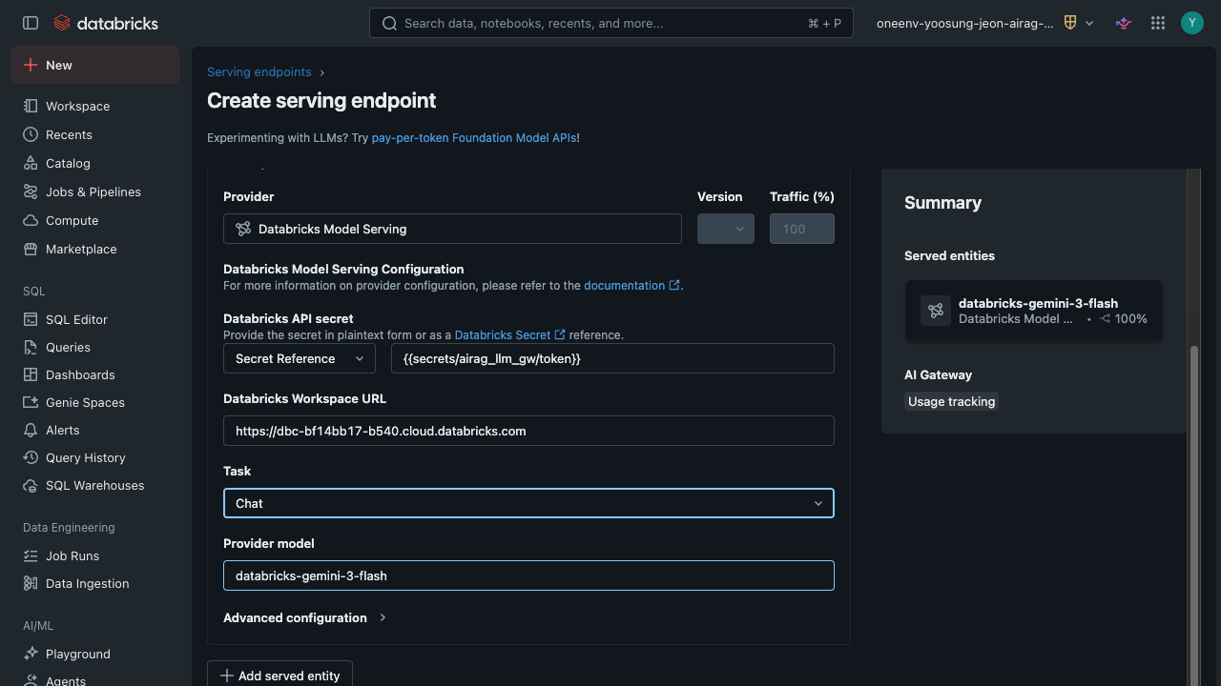Screen dimensions: 1221x686
Task: Click the Traffic (%) field
Action: 802,229
